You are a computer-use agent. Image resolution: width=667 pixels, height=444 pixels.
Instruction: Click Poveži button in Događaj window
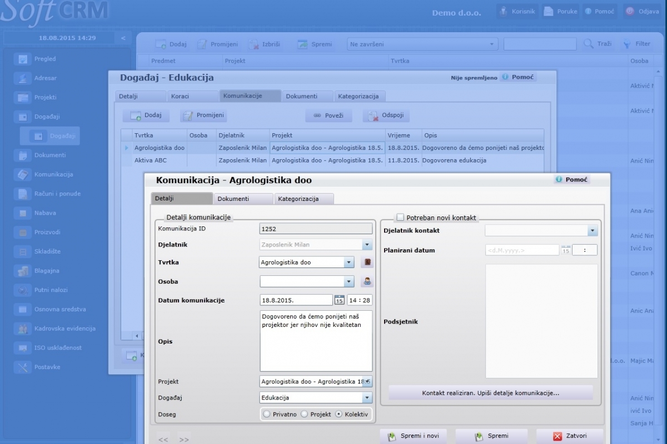click(328, 115)
